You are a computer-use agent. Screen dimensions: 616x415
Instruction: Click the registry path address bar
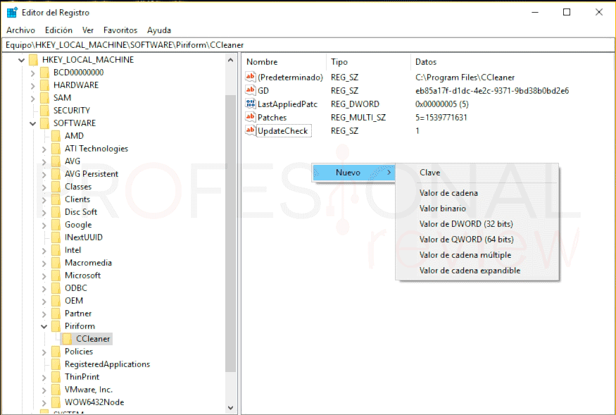click(x=308, y=45)
